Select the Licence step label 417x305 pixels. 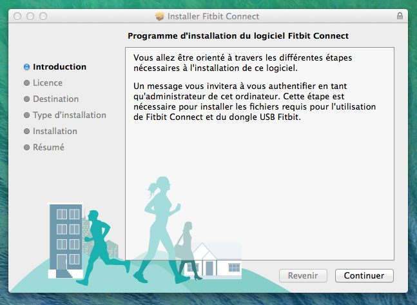tap(48, 83)
